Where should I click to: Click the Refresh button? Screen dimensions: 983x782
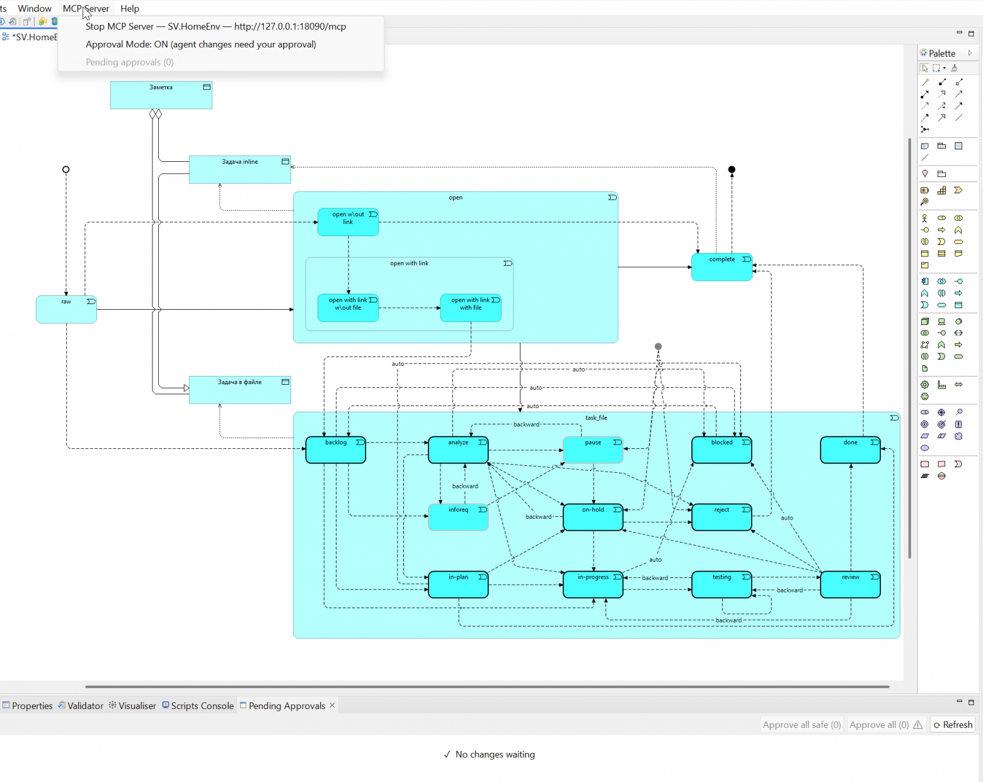pos(953,725)
